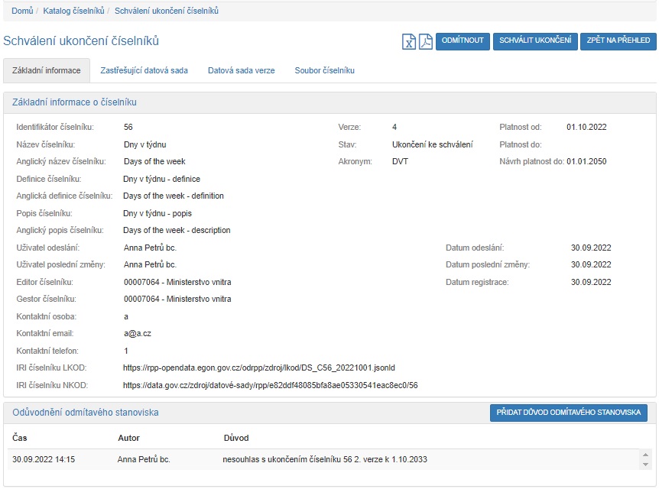This screenshot has width=659, height=489.
Task: Click the Důvod column header
Action: (x=235, y=438)
